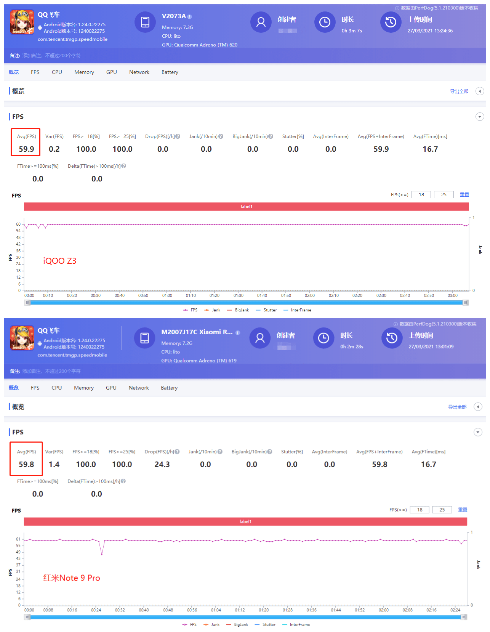Click device phone icon next to V2073A
The height and width of the screenshot is (632, 490).
[145, 22]
